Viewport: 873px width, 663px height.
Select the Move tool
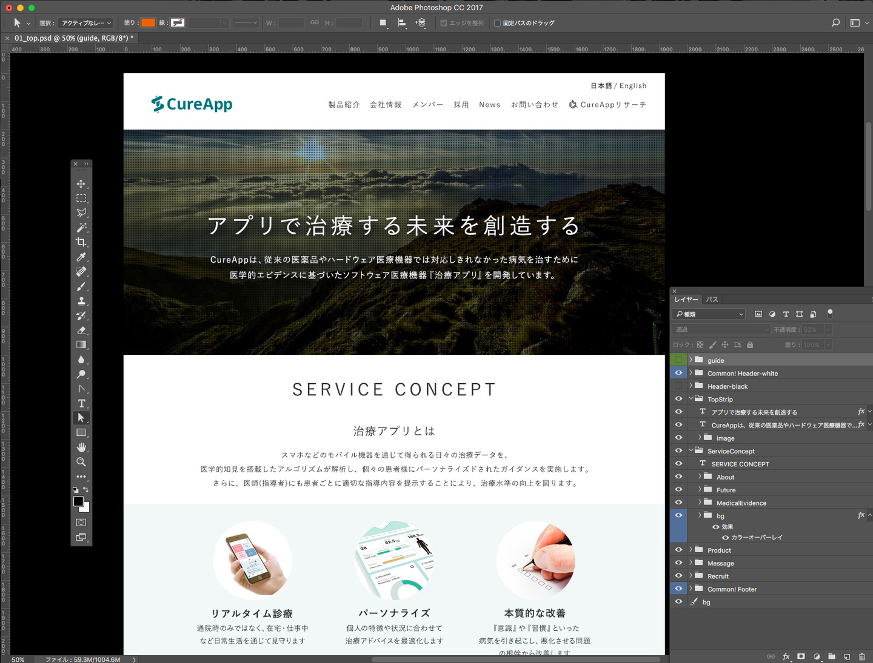click(81, 183)
